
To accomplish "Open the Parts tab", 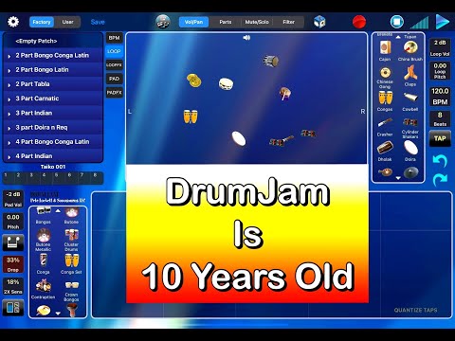I will [x=226, y=22].
